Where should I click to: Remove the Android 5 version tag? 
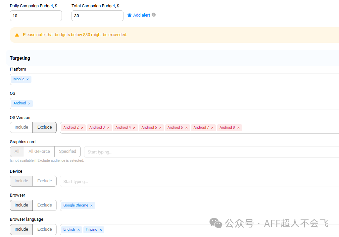pyautogui.click(x=161, y=128)
